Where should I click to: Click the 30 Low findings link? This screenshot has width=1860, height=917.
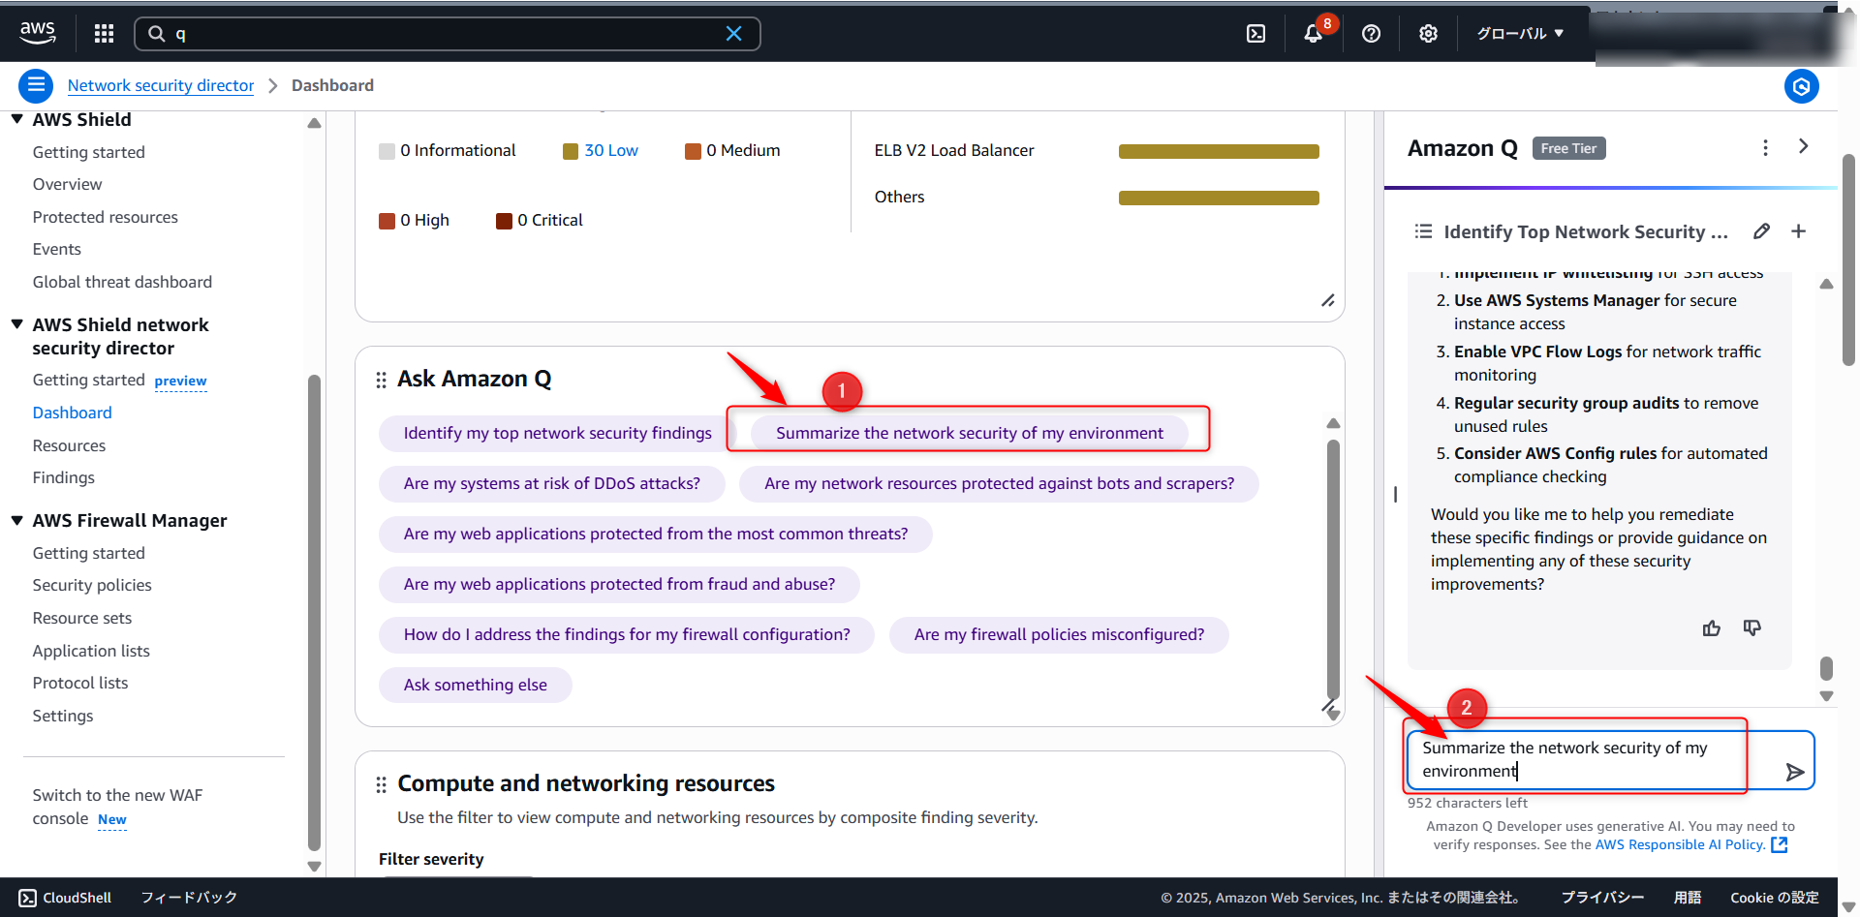coord(610,150)
